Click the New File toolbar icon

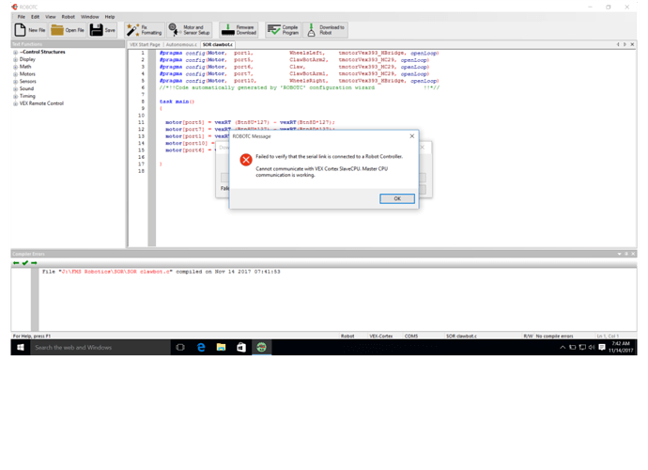(x=20, y=30)
